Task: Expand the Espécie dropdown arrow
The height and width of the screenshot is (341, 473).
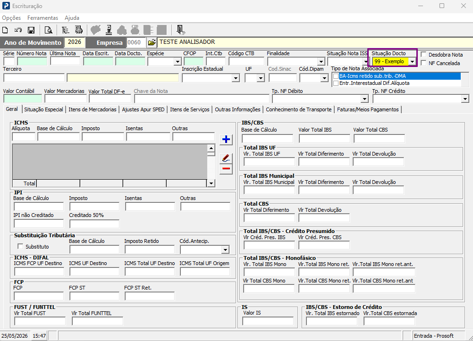Action: 177,61
